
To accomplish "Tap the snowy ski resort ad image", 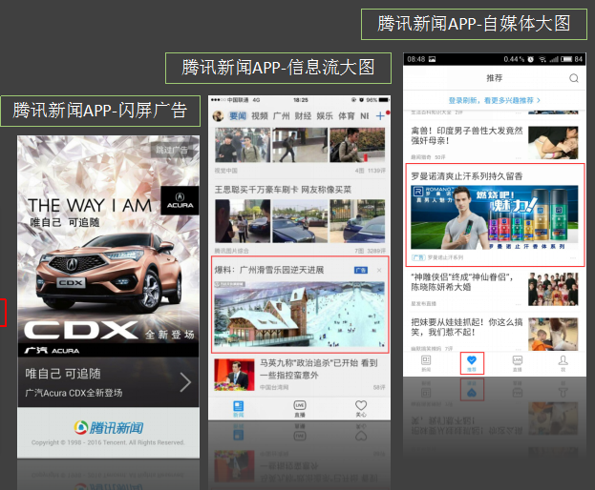I will pyautogui.click(x=300, y=315).
